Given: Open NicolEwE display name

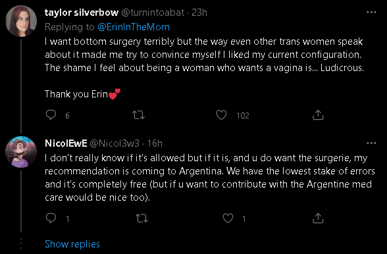Looking at the screenshot, I should [66, 143].
